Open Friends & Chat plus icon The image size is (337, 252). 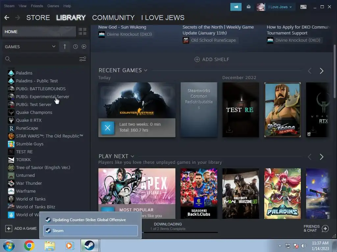(325, 229)
